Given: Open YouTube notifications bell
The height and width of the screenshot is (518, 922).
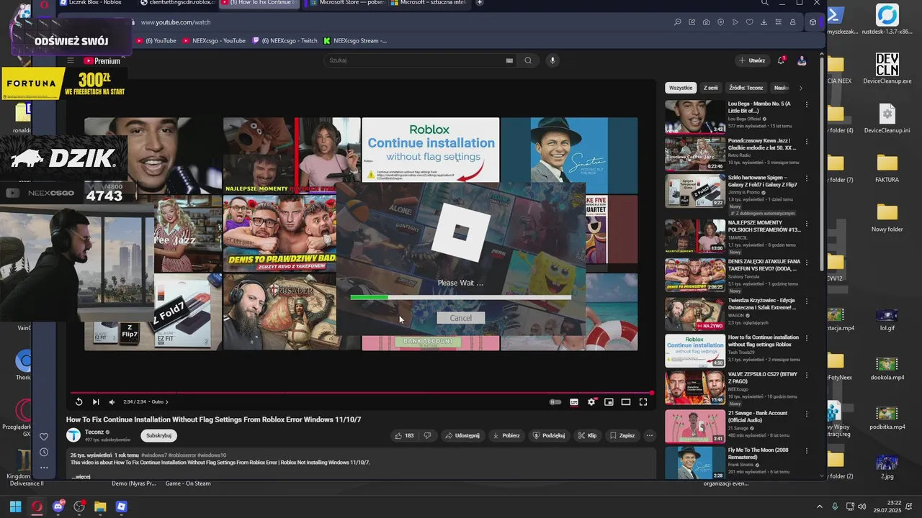Looking at the screenshot, I should [782, 60].
